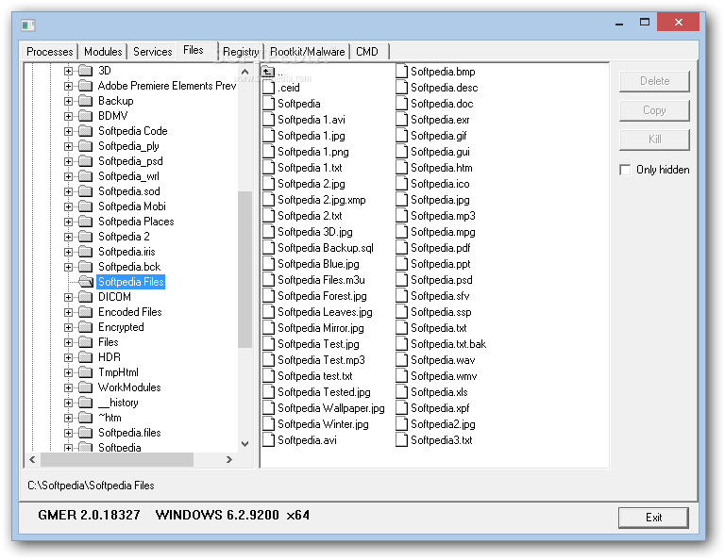Image resolution: width=725 pixels, height=560 pixels.
Task: Click the Delete button
Action: point(654,81)
